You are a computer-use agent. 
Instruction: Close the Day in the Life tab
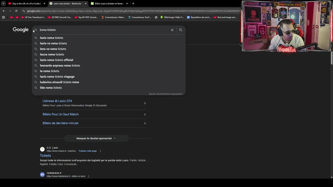[44, 4]
